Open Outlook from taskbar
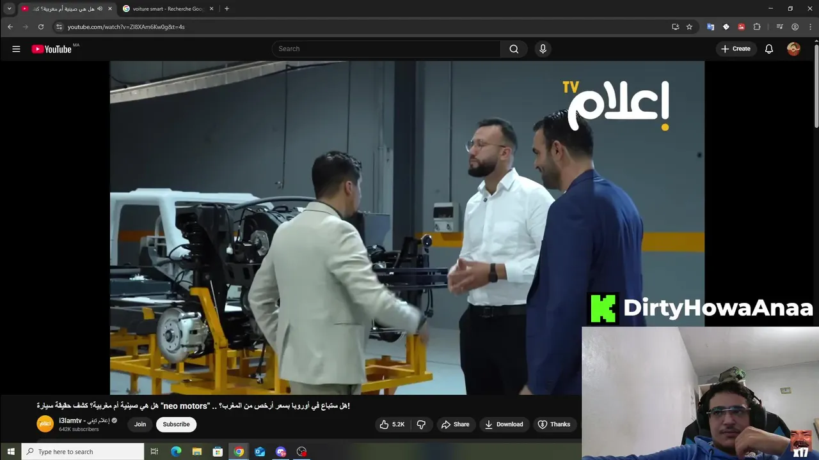This screenshot has height=460, width=819. tap(260, 452)
